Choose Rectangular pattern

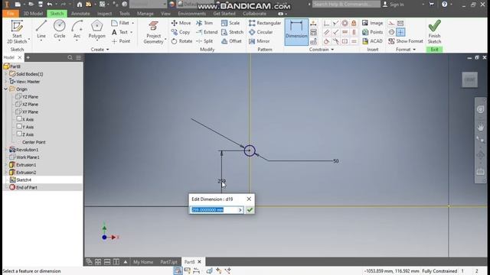tap(265, 23)
